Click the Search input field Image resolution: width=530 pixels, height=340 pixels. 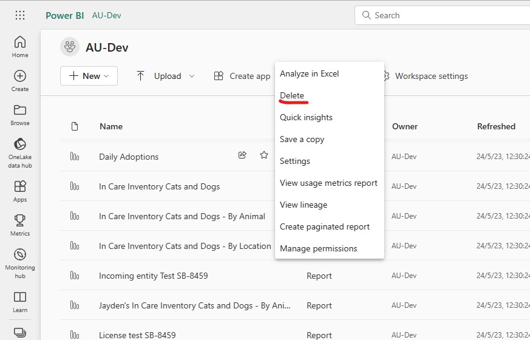pyautogui.click(x=443, y=15)
